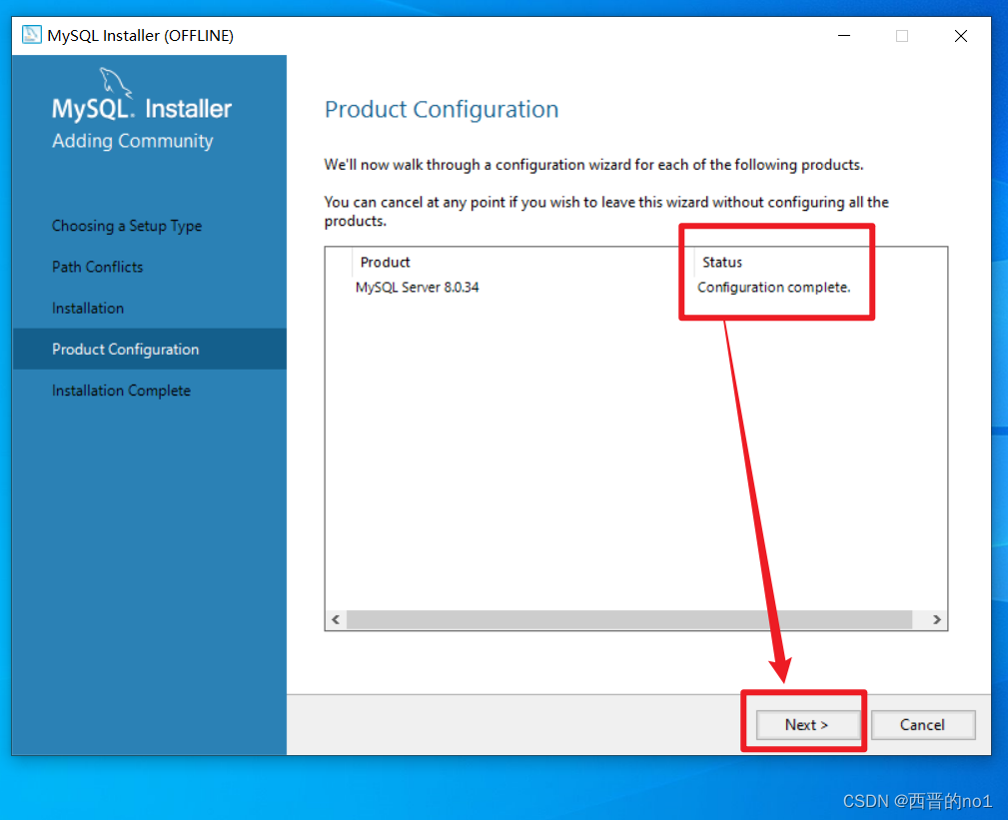This screenshot has width=1008, height=820.
Task: Click the Cancel button
Action: coord(922,725)
